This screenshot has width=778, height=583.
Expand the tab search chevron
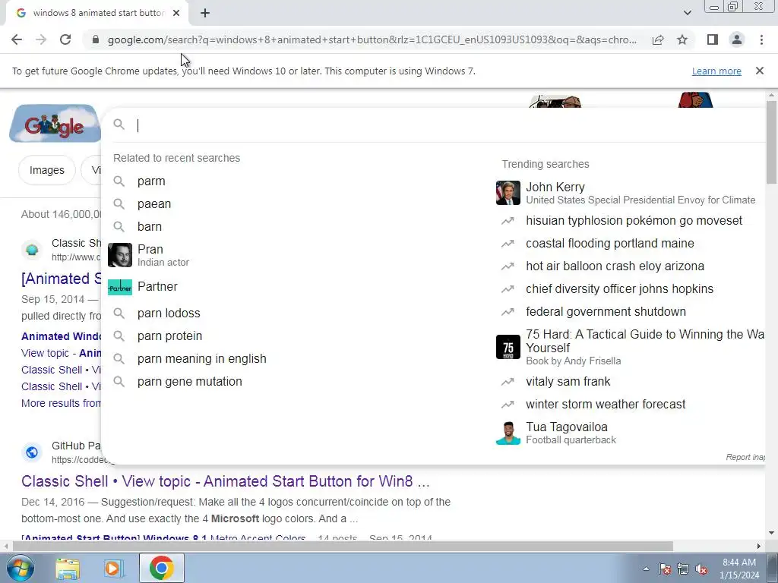pos(687,13)
